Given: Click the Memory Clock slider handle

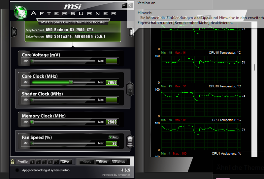Looking at the screenshot, I should [32, 122].
